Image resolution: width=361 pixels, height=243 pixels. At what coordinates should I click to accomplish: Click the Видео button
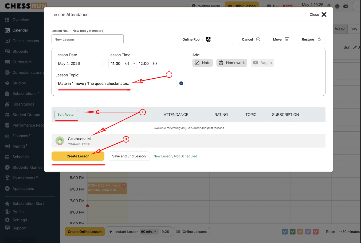pos(262,63)
